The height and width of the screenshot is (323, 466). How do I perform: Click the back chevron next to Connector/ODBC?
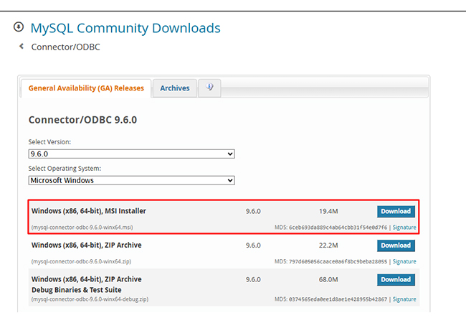[22, 47]
